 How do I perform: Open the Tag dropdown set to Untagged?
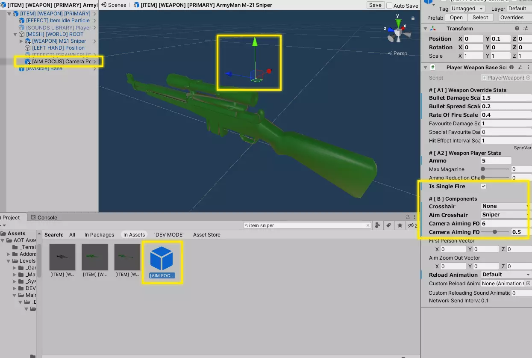pos(467,9)
